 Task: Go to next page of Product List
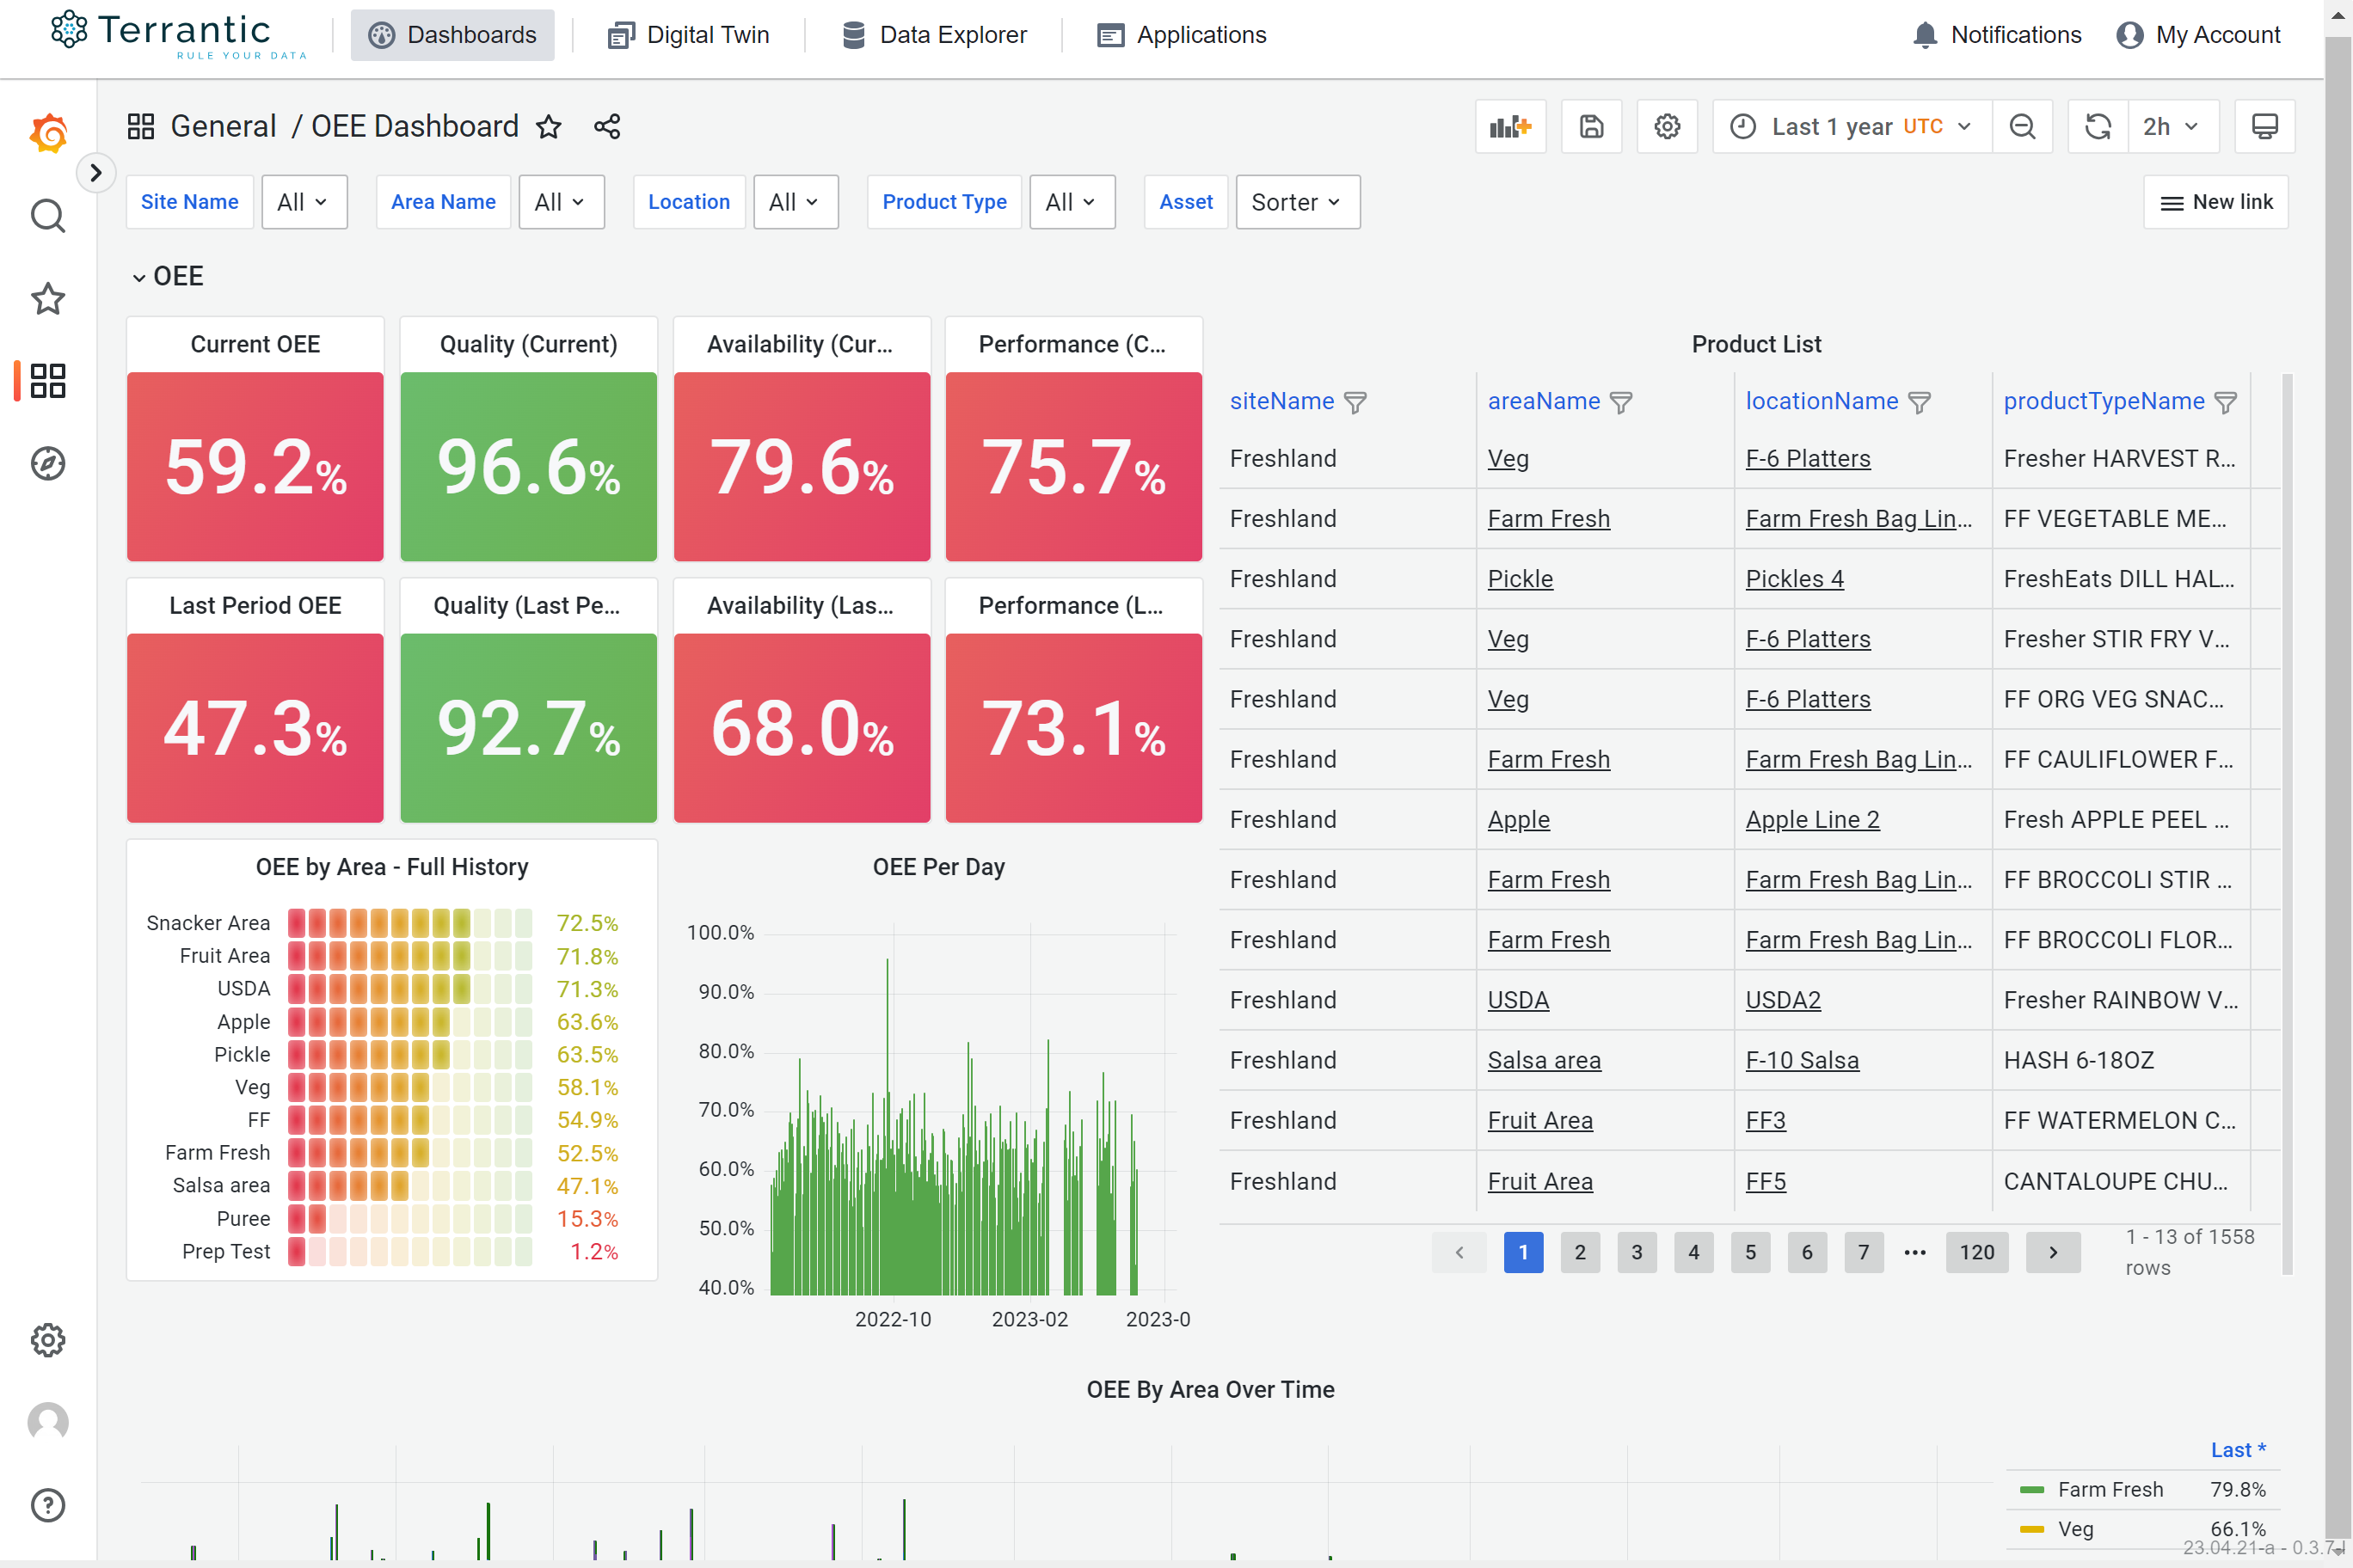(x=2053, y=1252)
